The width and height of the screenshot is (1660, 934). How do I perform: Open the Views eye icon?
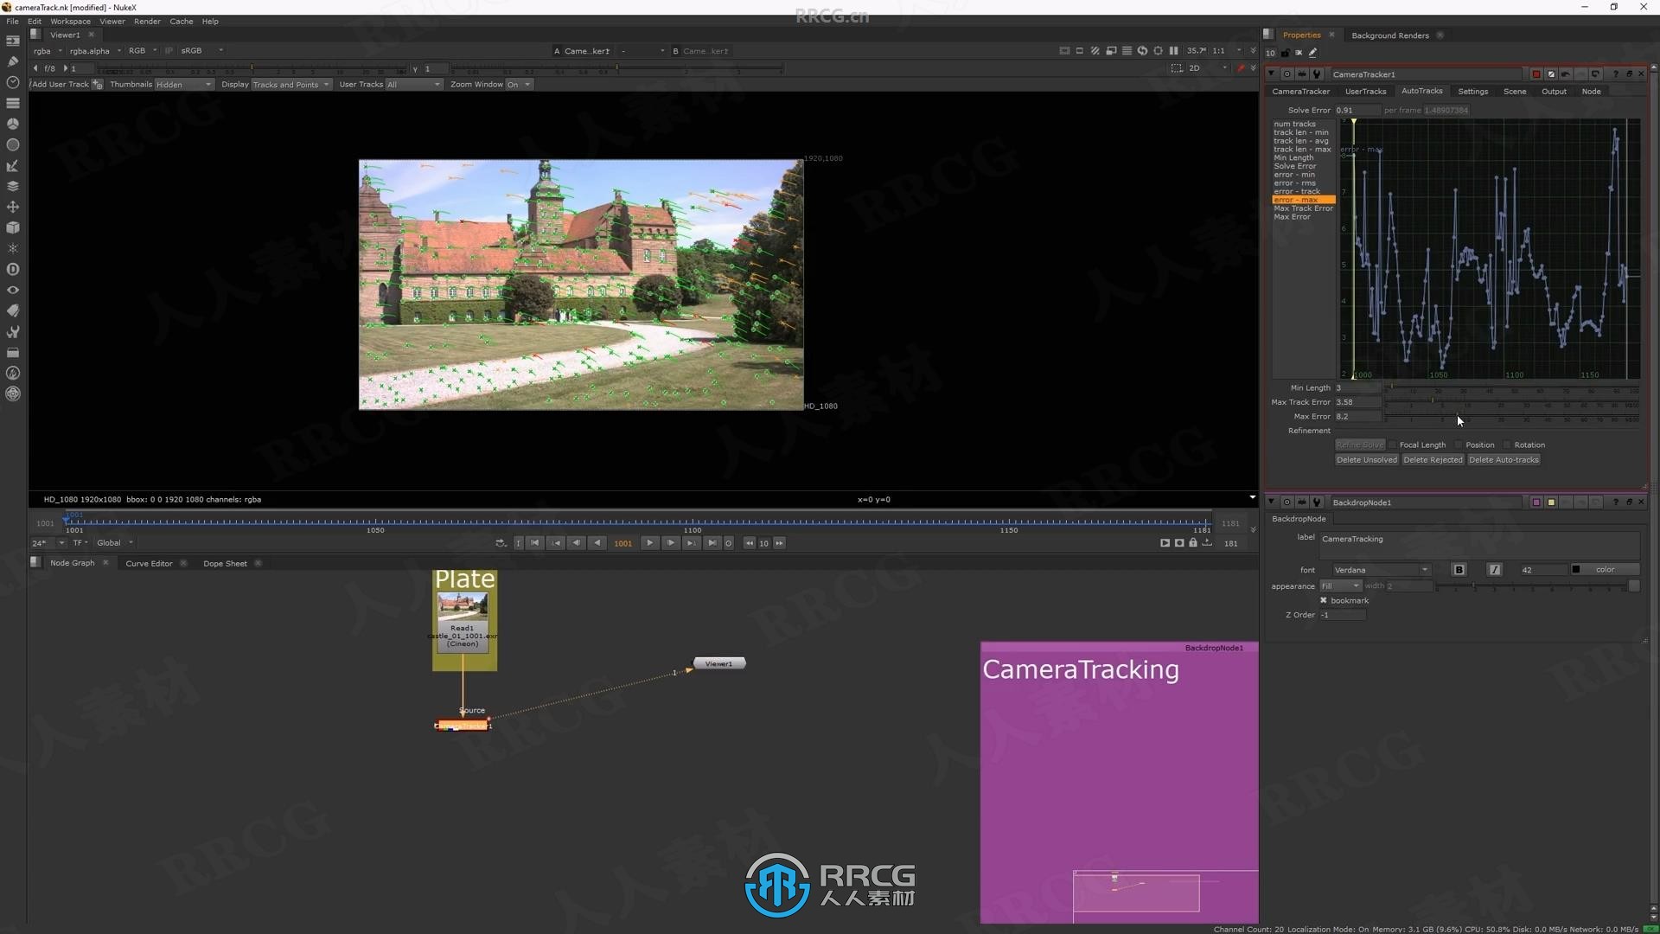[x=13, y=290]
